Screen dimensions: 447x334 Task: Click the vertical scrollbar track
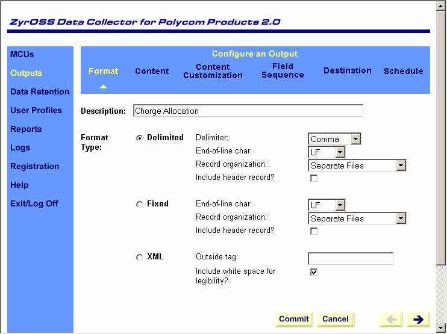(x=441, y=293)
